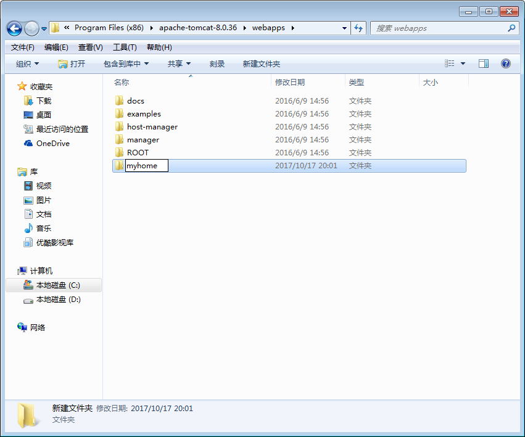Go back with the Back arrow button
Image resolution: width=525 pixels, height=437 pixels.
click(14, 28)
